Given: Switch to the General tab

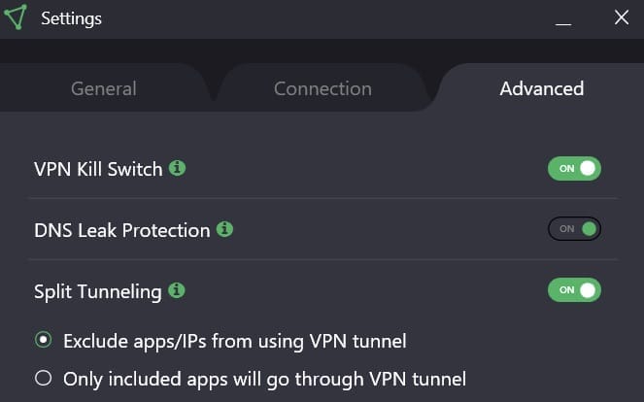Looking at the screenshot, I should pyautogui.click(x=103, y=89).
